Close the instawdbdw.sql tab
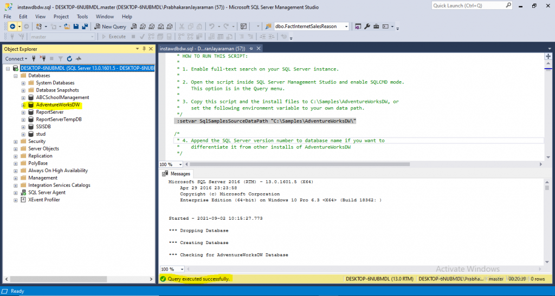 259,48
